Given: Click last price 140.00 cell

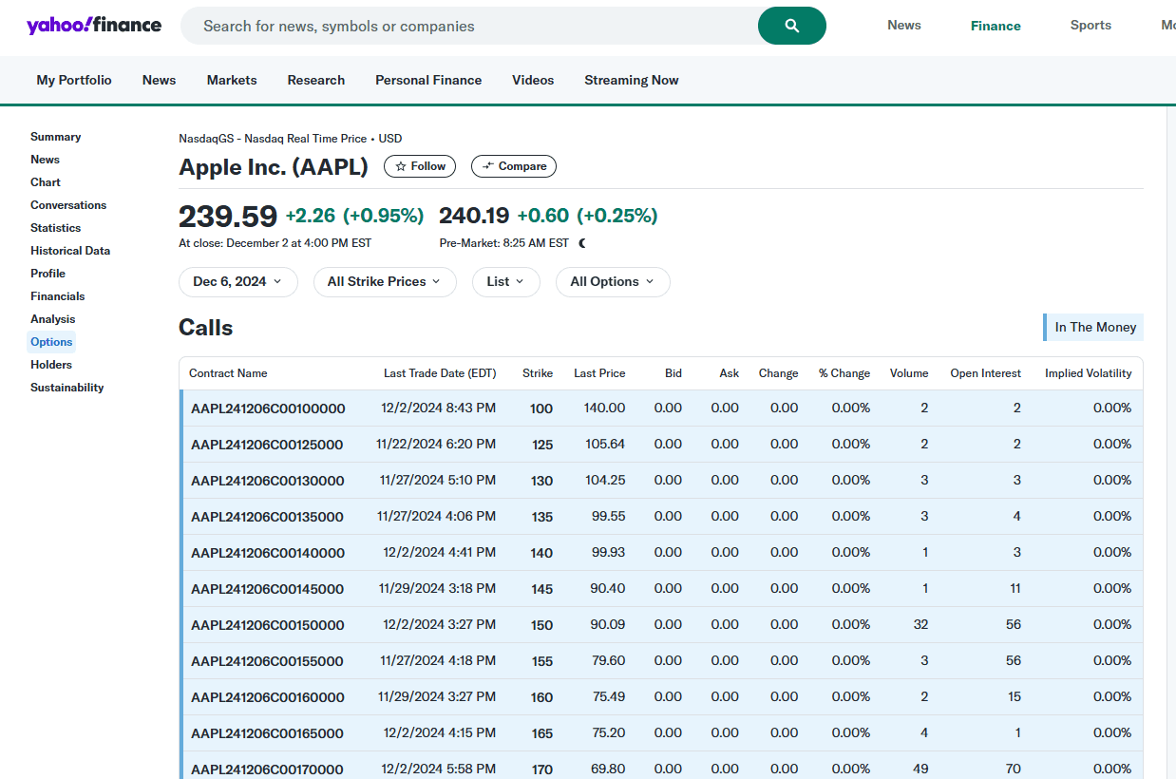Looking at the screenshot, I should [604, 408].
